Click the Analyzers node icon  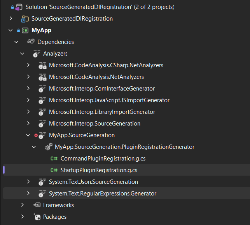[x=37, y=54]
